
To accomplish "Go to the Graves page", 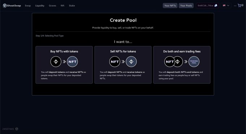I will [52, 6].
